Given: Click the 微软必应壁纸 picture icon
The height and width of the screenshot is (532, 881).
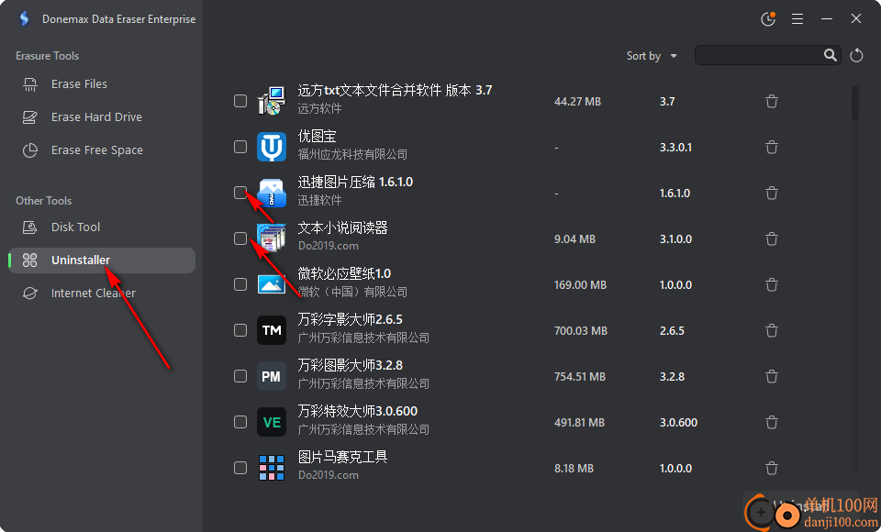Looking at the screenshot, I should pyautogui.click(x=272, y=284).
